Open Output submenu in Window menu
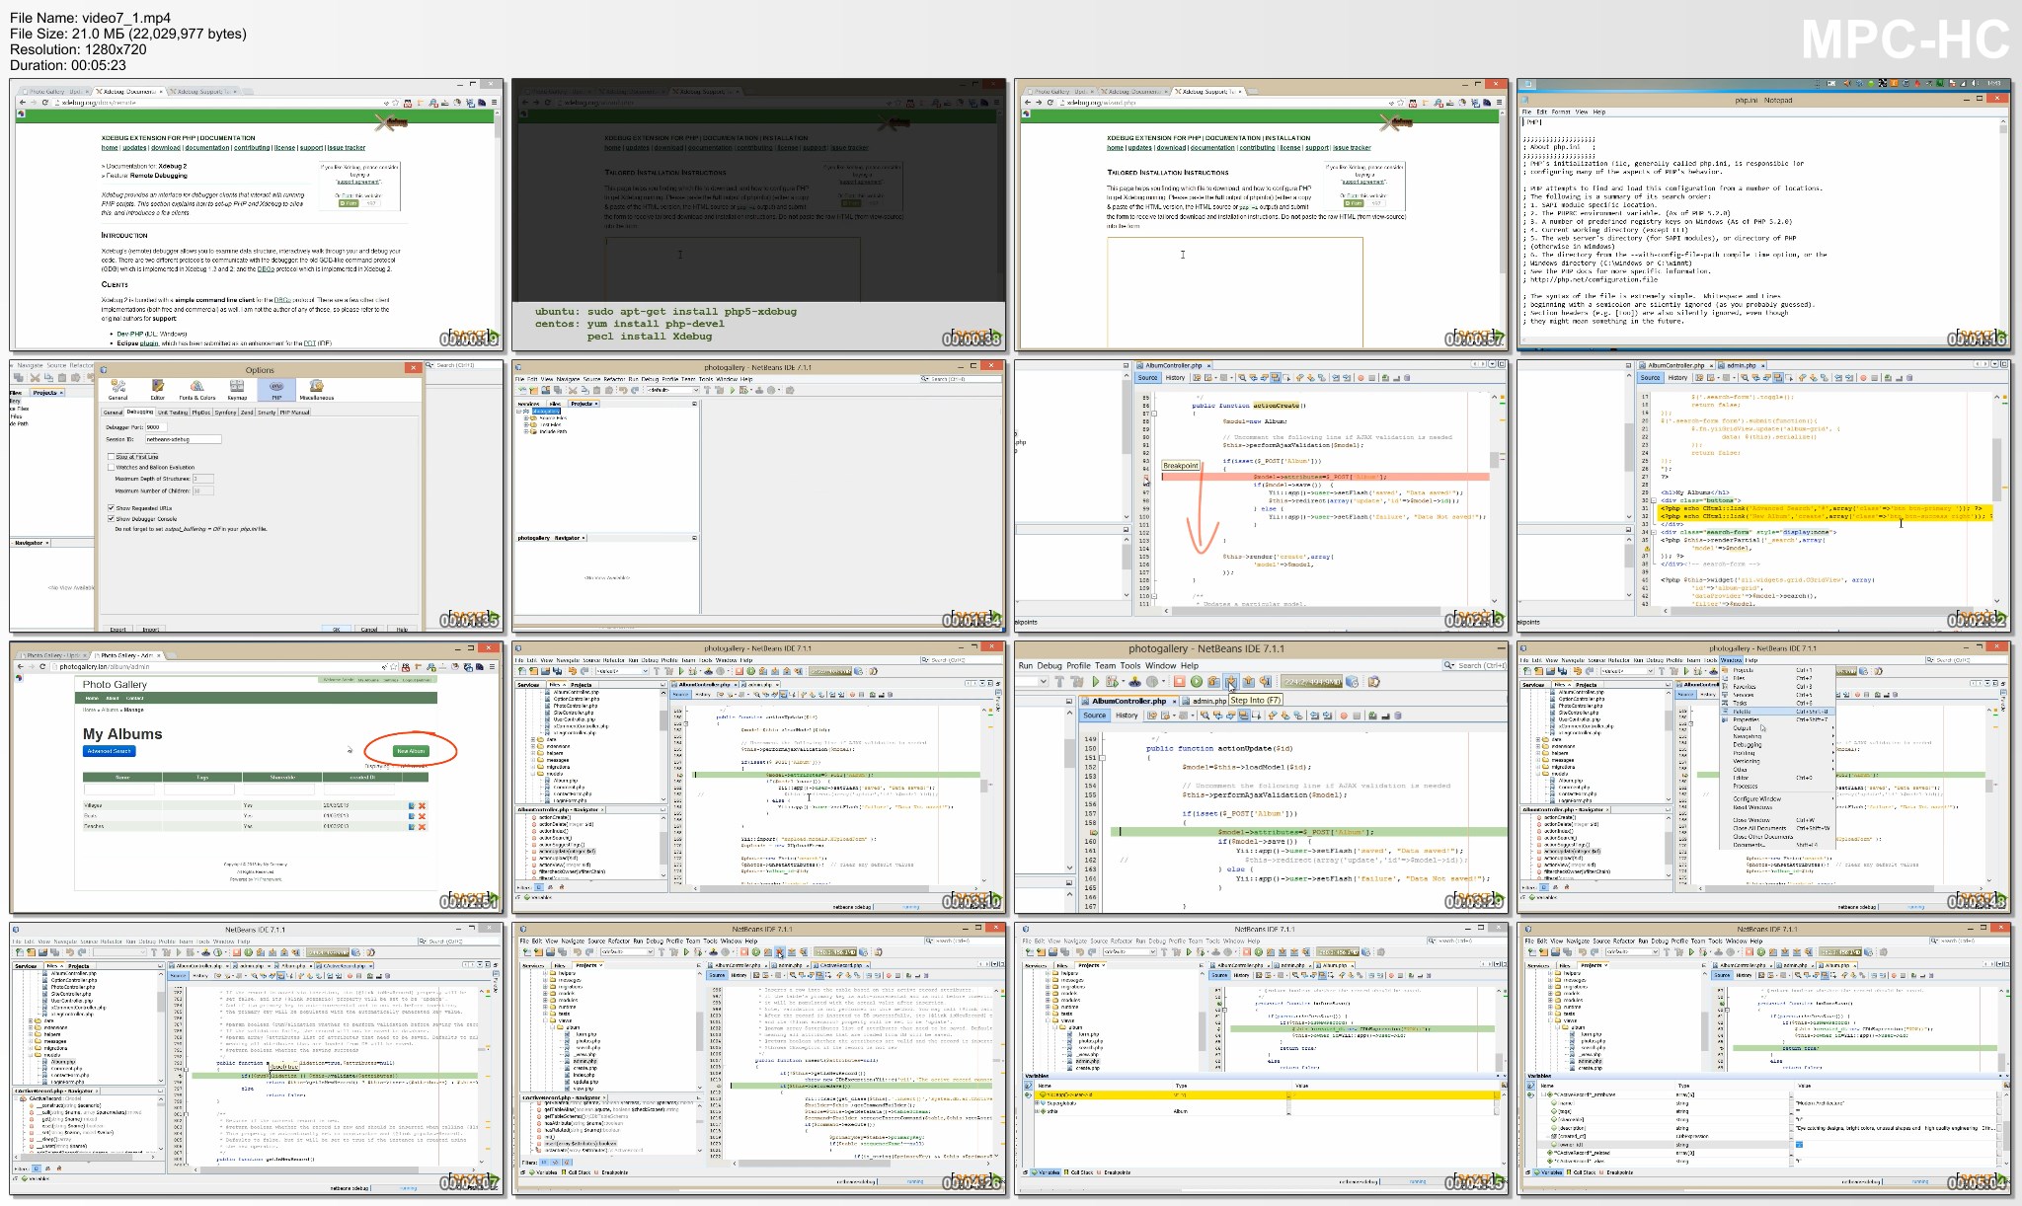2022x1206 pixels. pos(1777,728)
